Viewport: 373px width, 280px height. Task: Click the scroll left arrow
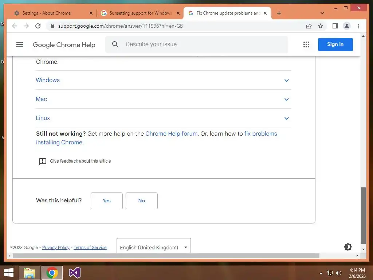tap(9, 256)
